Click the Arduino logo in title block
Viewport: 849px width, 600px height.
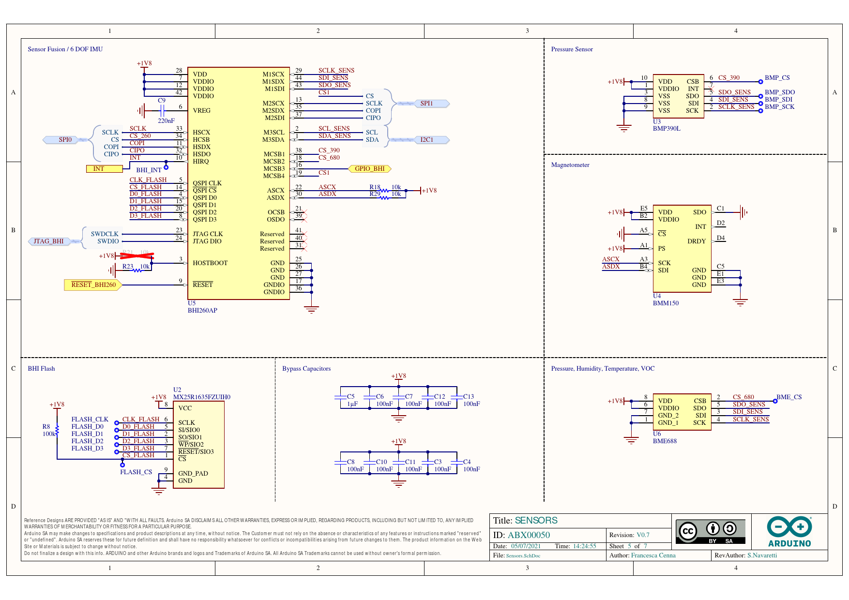[789, 531]
